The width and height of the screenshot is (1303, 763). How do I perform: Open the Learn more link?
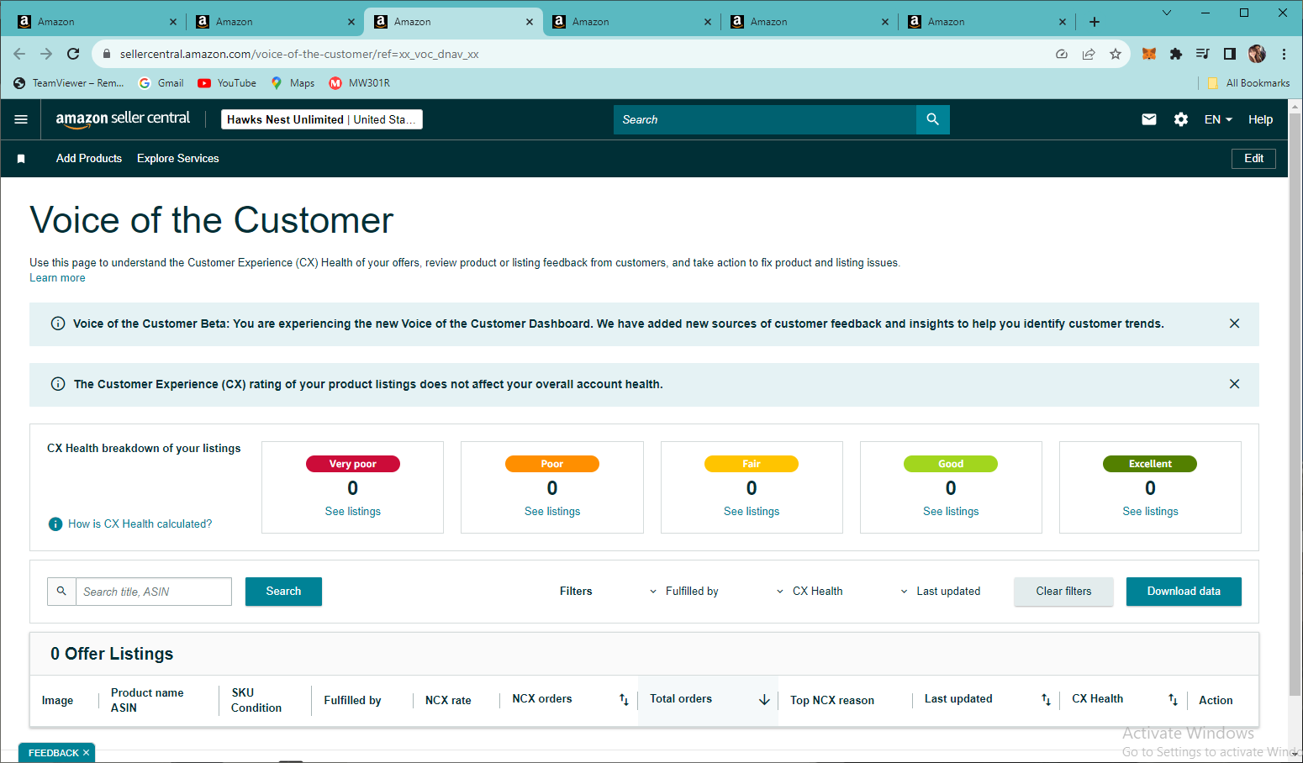[x=57, y=278]
